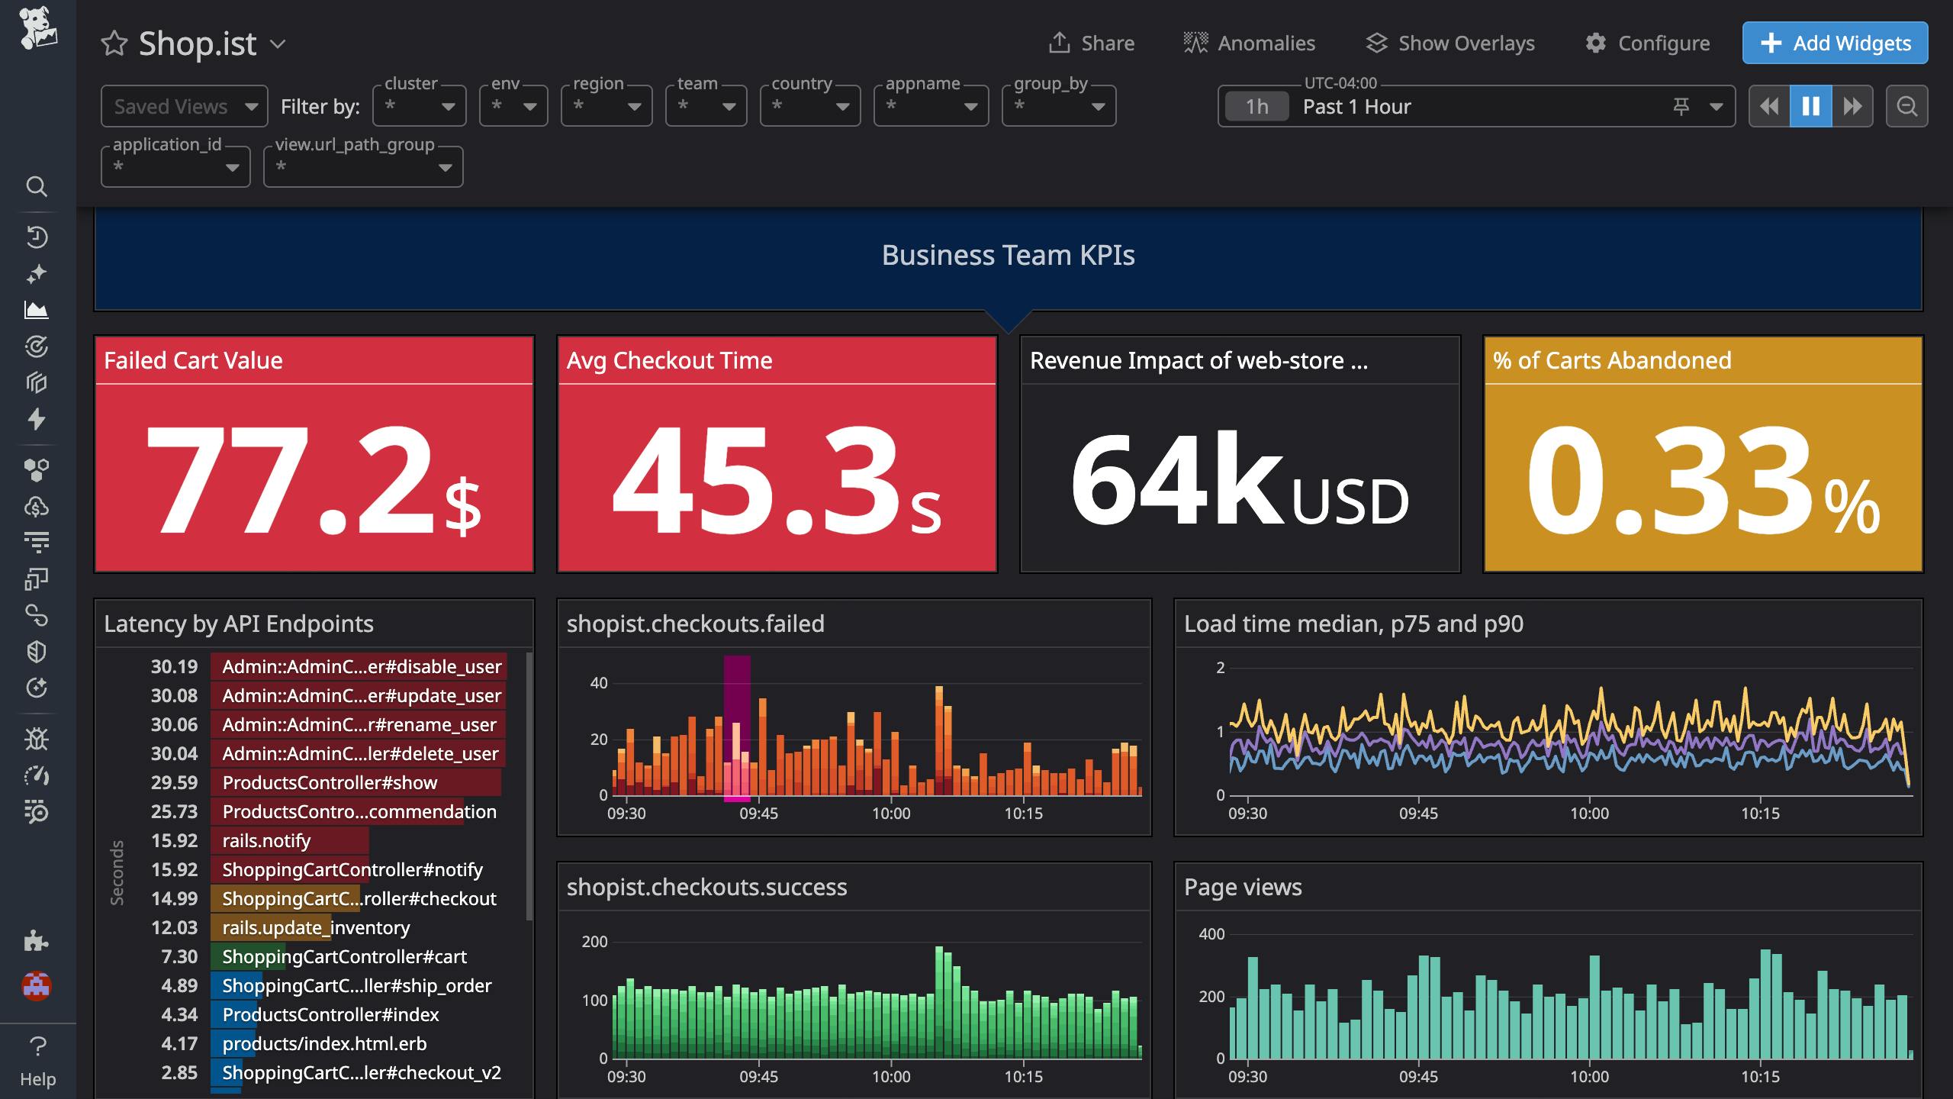
Task: Open the Cloud Cost dollar icon
Action: pos(37,506)
